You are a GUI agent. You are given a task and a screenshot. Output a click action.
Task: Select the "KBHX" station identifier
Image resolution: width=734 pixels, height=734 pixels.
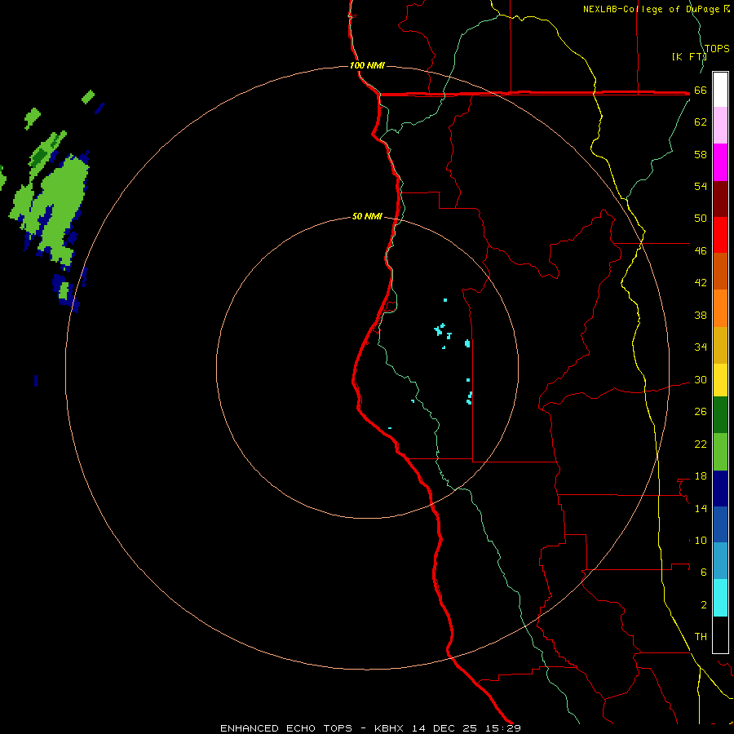point(391,728)
